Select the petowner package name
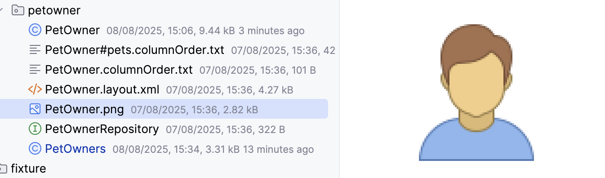The width and height of the screenshot is (605, 178). (54, 10)
